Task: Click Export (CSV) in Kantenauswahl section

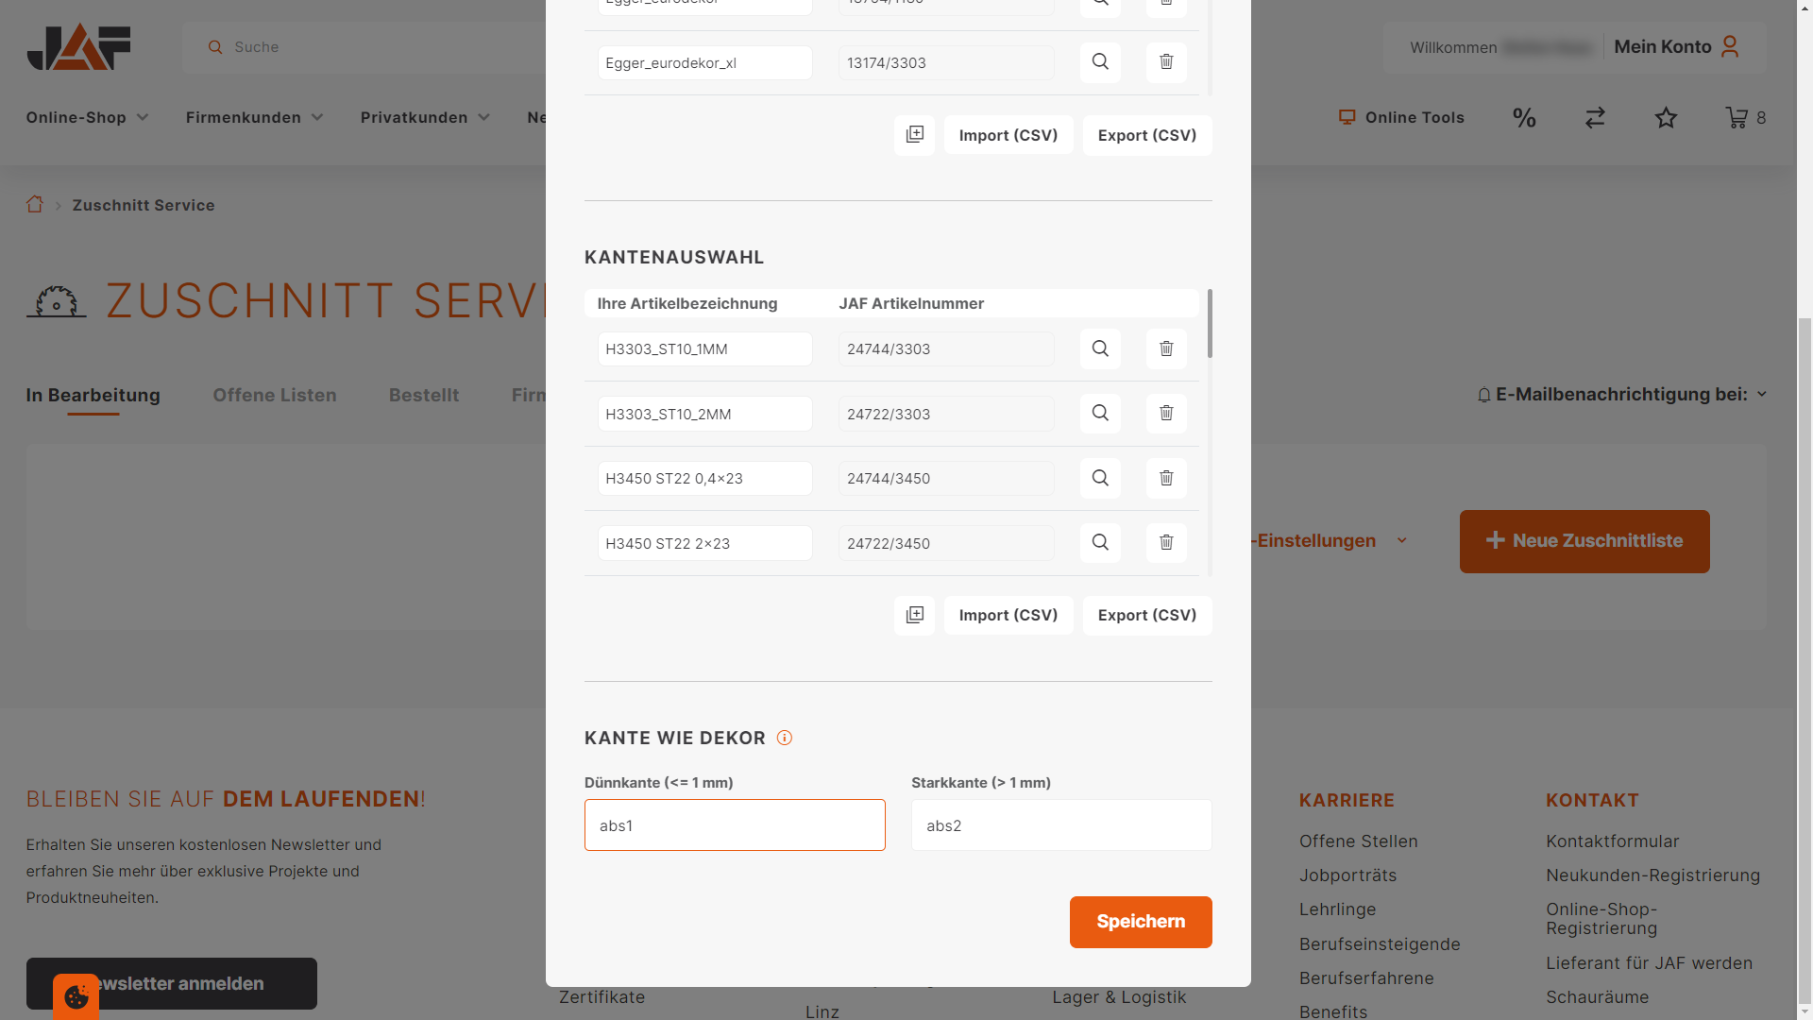Action: [x=1146, y=616]
